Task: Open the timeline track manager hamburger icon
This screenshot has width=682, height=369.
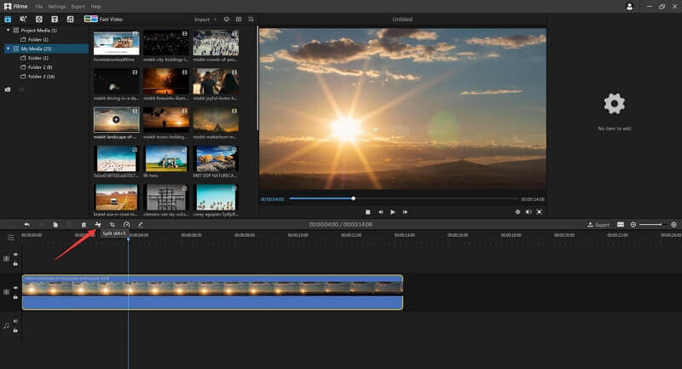Action: click(x=11, y=237)
